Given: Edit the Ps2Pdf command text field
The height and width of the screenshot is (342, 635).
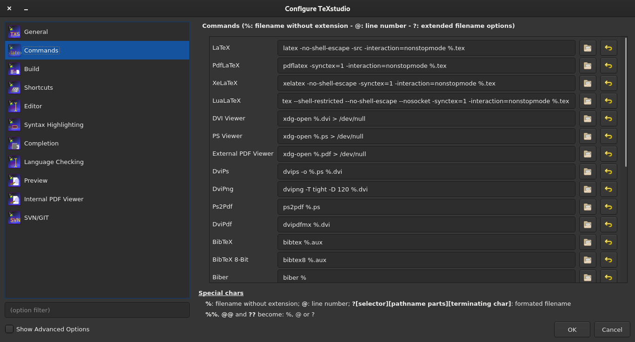Looking at the screenshot, I should click(426, 207).
